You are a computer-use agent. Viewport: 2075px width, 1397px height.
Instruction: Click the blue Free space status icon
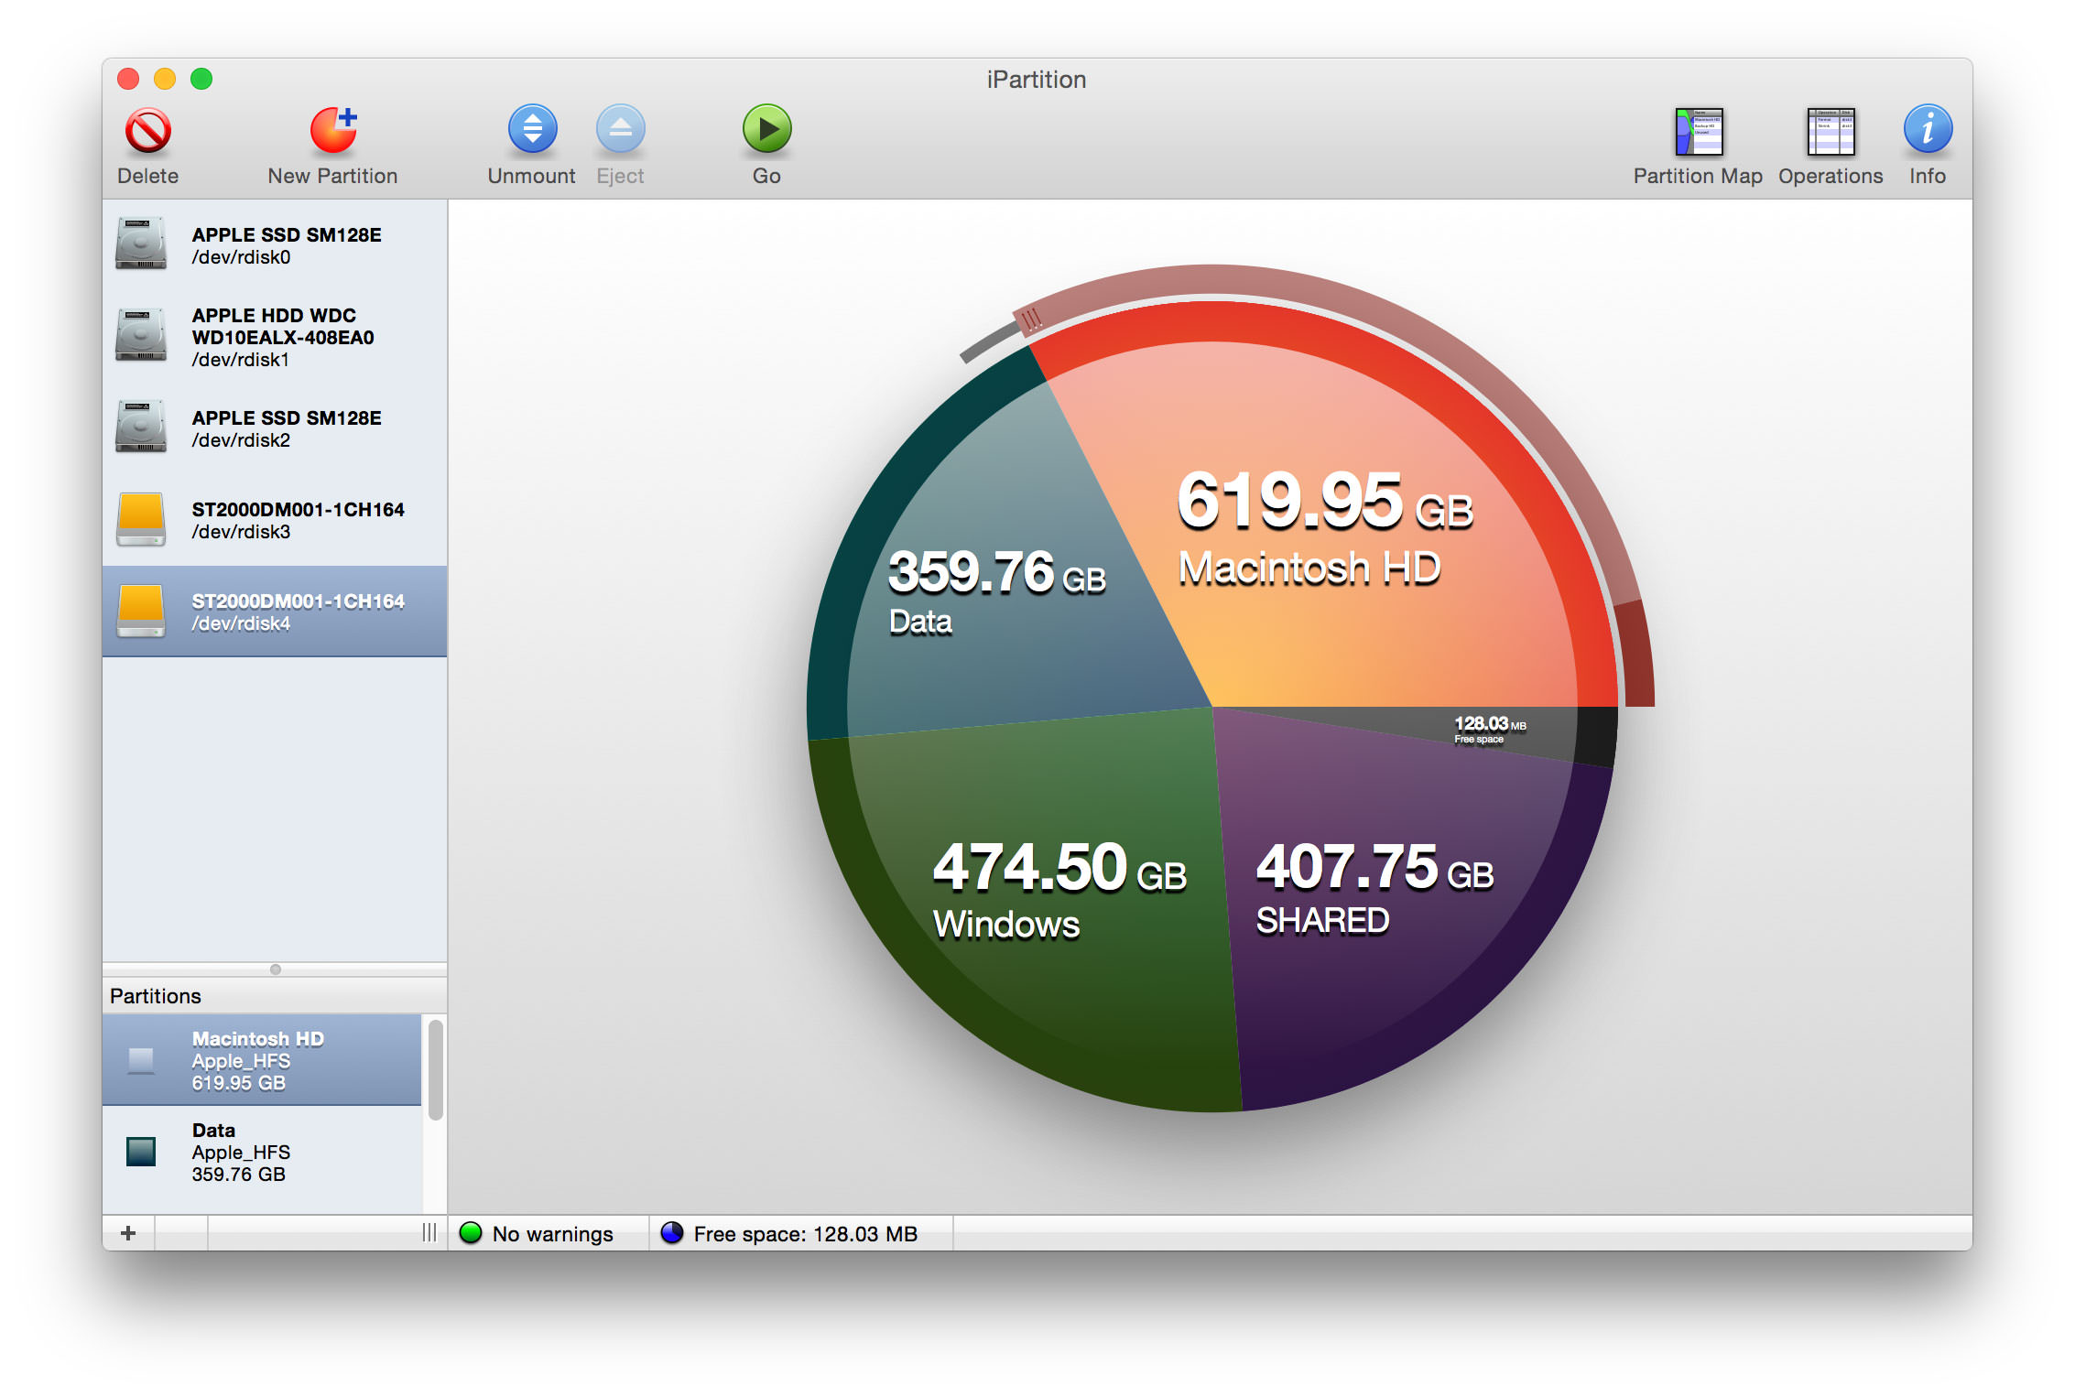click(672, 1233)
